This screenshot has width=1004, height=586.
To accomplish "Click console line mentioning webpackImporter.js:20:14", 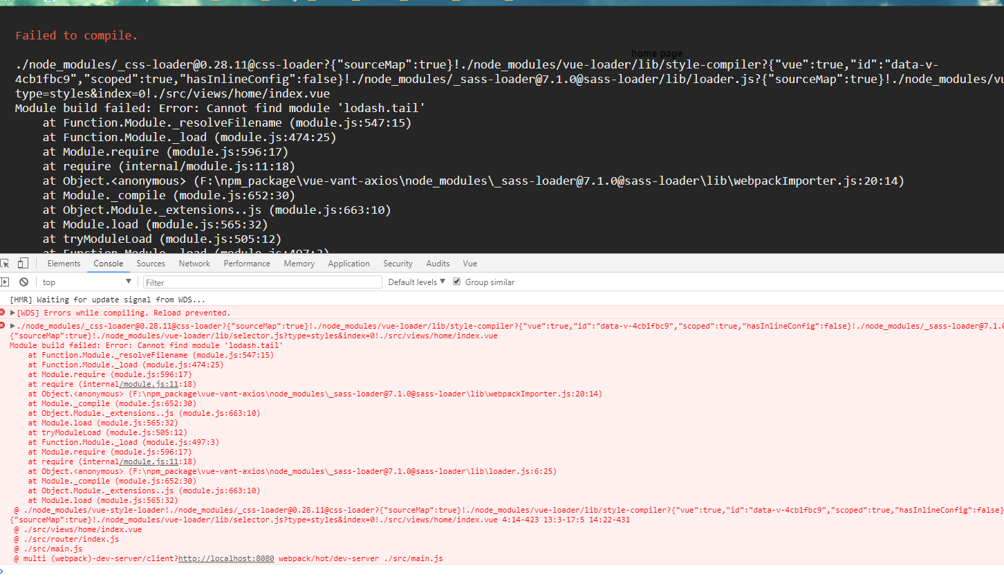I will tap(315, 394).
